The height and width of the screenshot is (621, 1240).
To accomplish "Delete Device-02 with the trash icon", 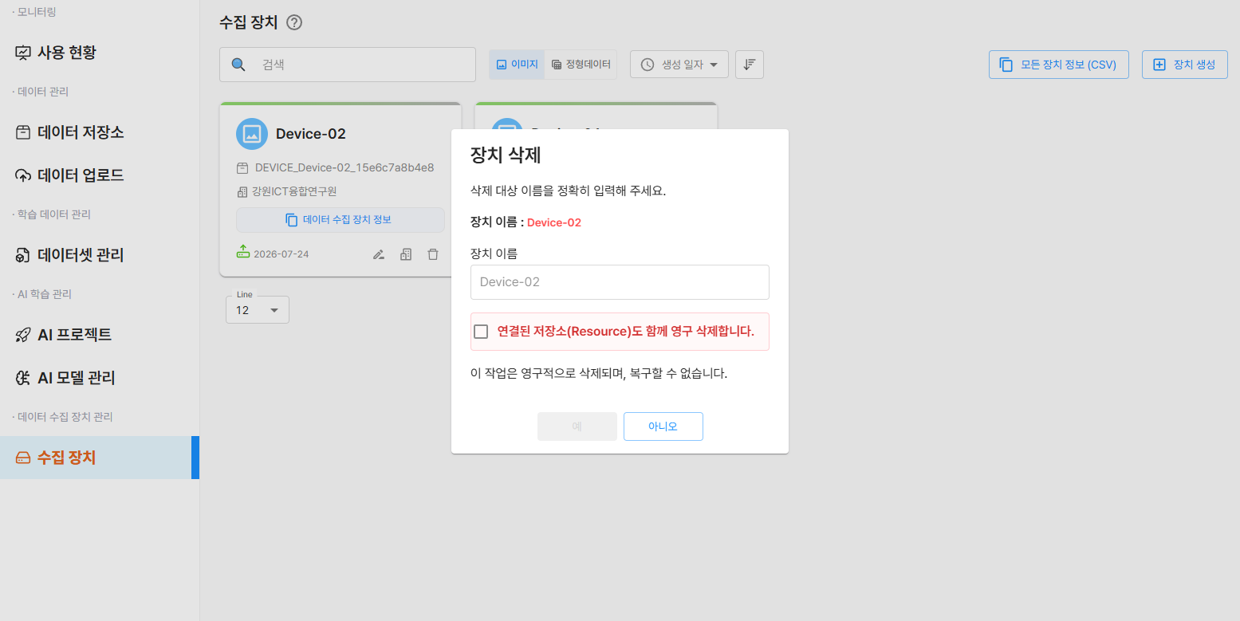I will click(x=433, y=254).
